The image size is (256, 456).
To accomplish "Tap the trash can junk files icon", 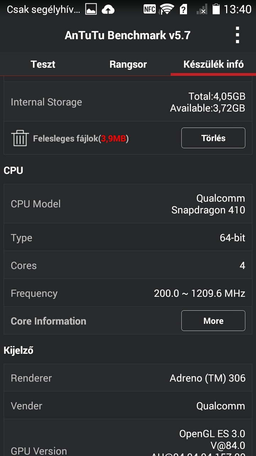I will point(20,138).
